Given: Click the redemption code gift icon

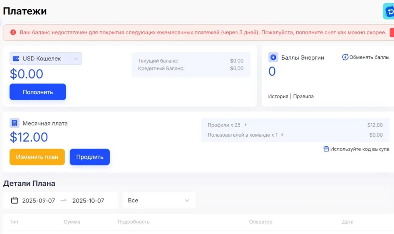Looking at the screenshot, I should pos(326,149).
